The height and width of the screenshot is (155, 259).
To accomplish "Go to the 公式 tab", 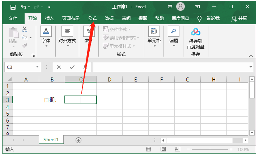I will (92, 18).
